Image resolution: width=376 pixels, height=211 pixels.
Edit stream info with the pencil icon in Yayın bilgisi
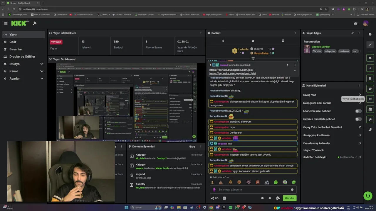point(352,33)
